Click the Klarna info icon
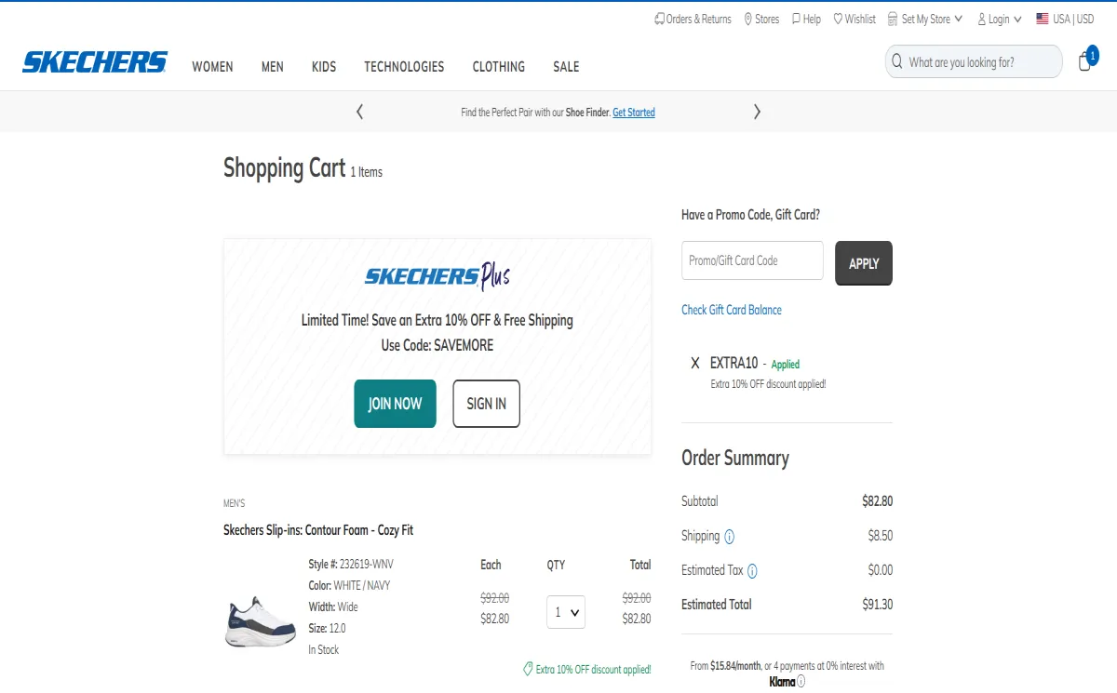The width and height of the screenshot is (1117, 693). [799, 681]
